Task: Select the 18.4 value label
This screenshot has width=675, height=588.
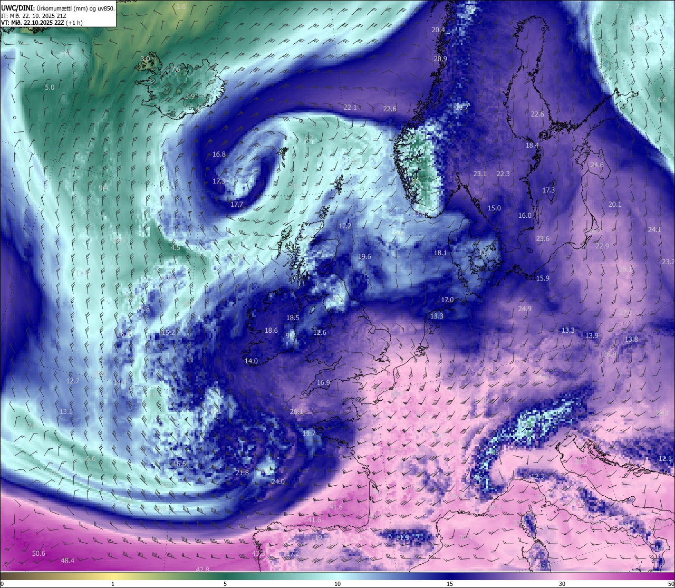Action: [532, 145]
